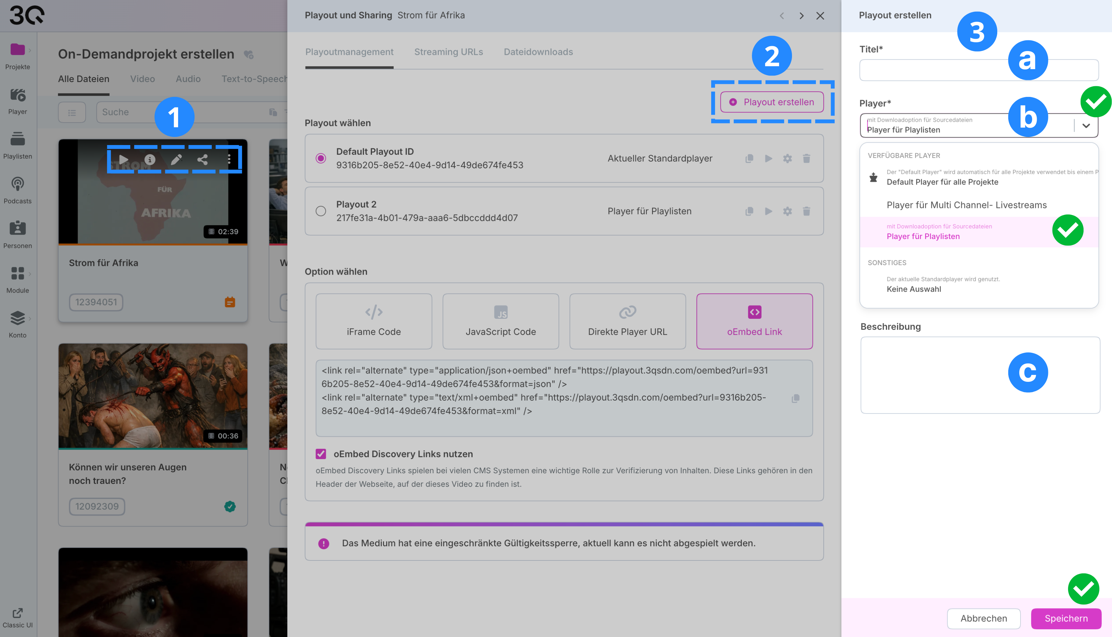
Task: Click the Playout erstellen button
Action: (x=772, y=102)
